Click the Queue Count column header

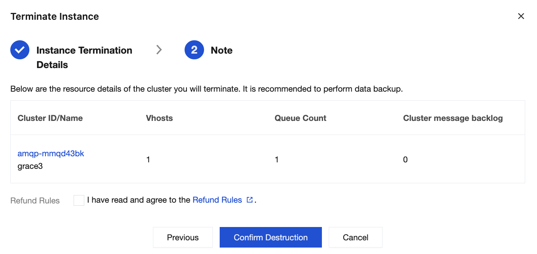click(x=300, y=118)
